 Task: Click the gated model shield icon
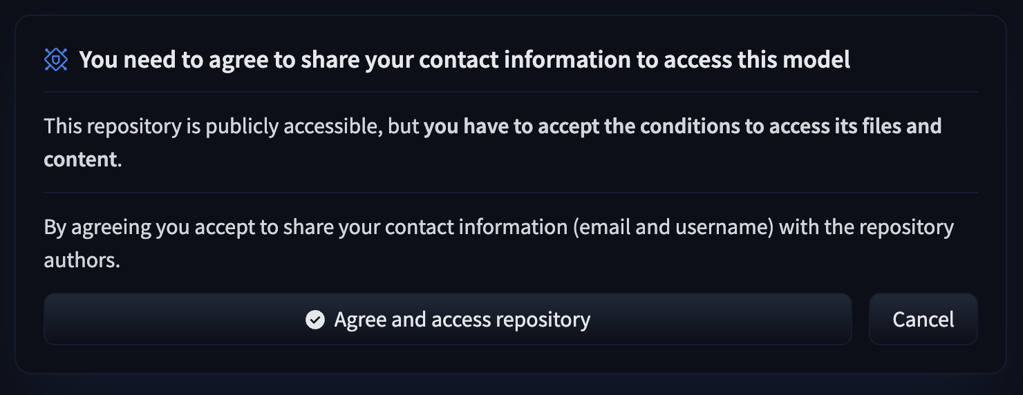56,60
